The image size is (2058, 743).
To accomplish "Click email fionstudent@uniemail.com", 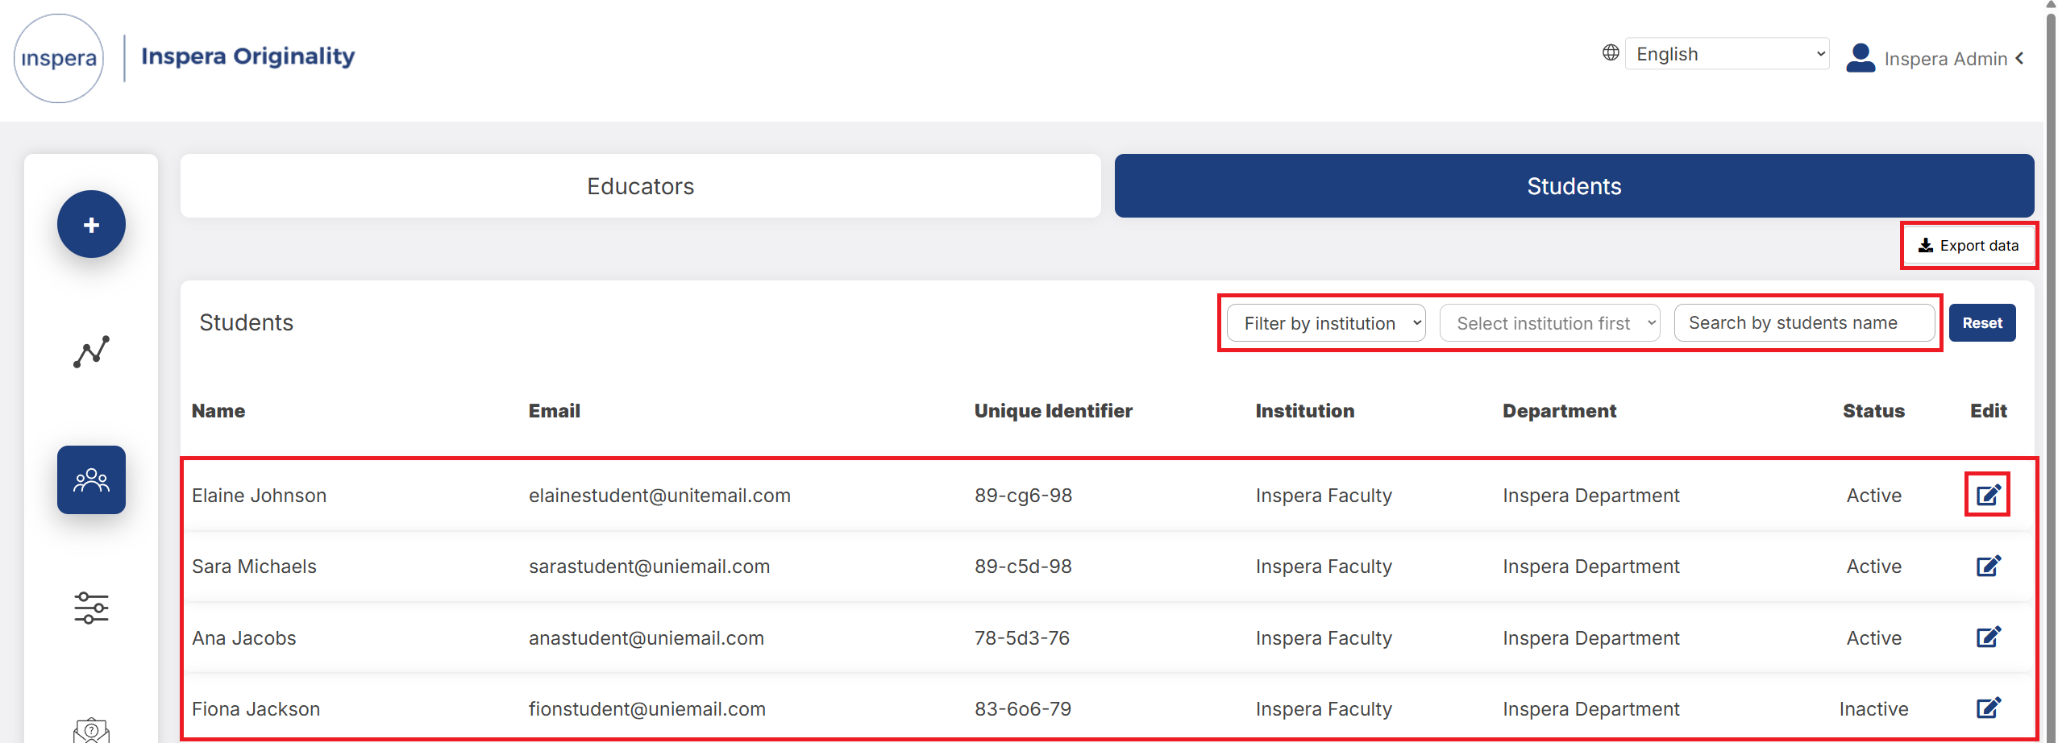I will 647,709.
